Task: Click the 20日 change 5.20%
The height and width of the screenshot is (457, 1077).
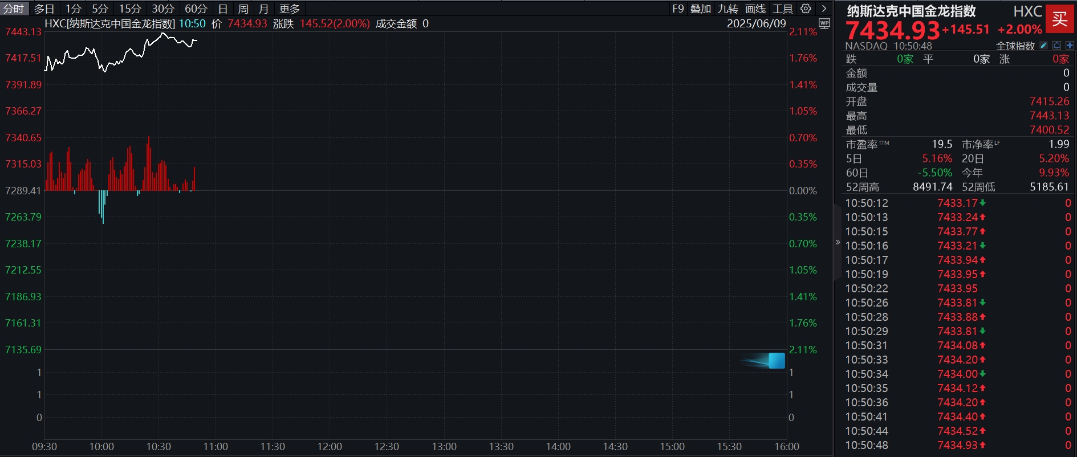Action: (1054, 158)
